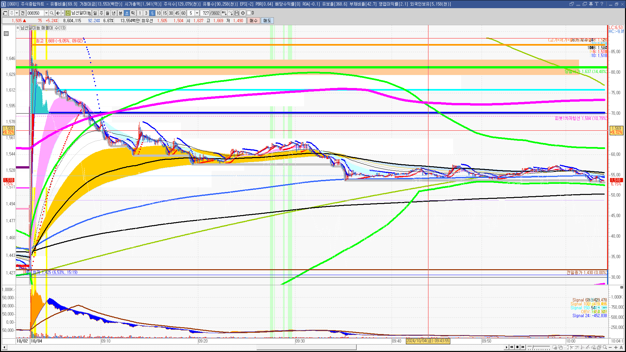Expand the 주 market type dropdown
Image resolution: width=626 pixels, height=352 pixels.
pyautogui.click(x=17, y=13)
